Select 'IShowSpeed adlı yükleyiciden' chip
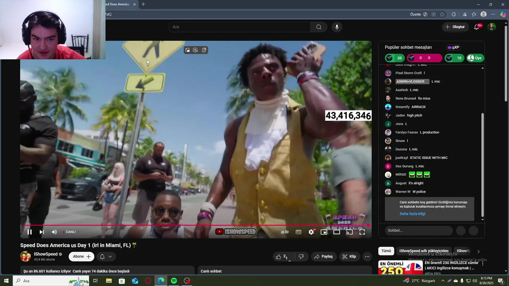Viewport: 509px width, 286px height. (424, 251)
